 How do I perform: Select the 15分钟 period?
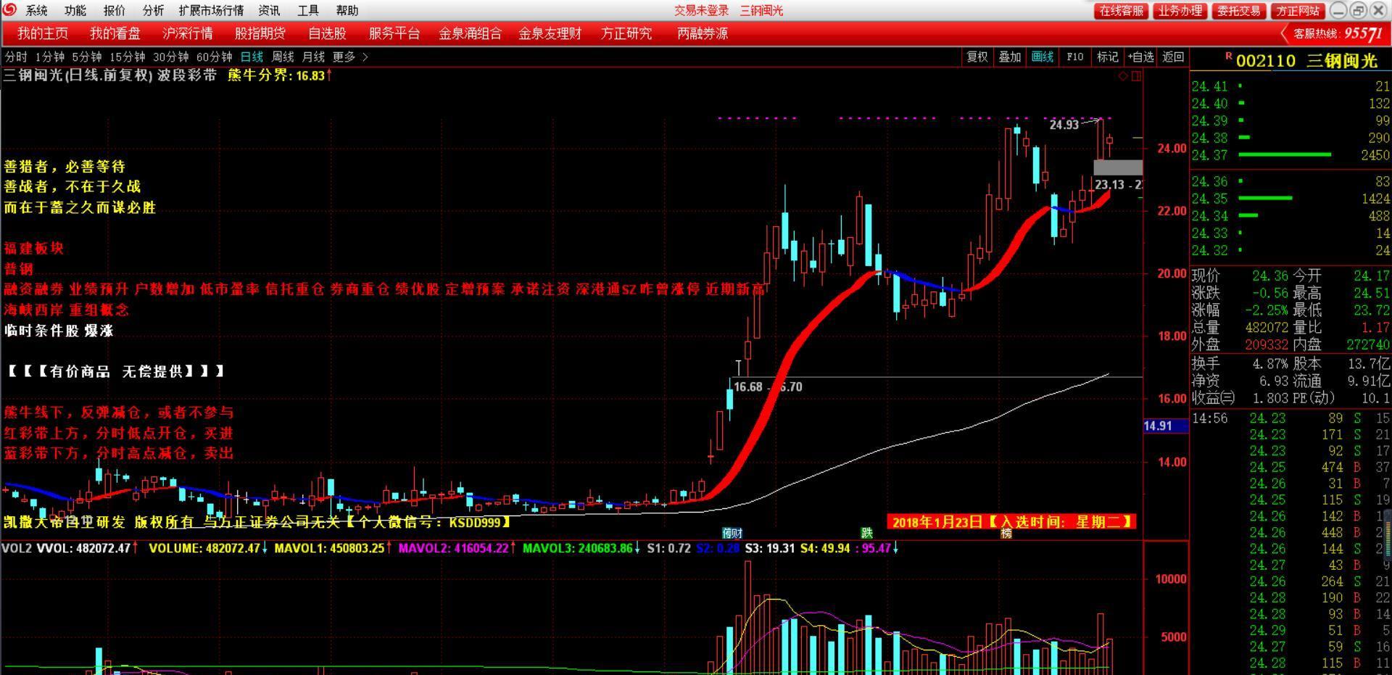(x=128, y=57)
